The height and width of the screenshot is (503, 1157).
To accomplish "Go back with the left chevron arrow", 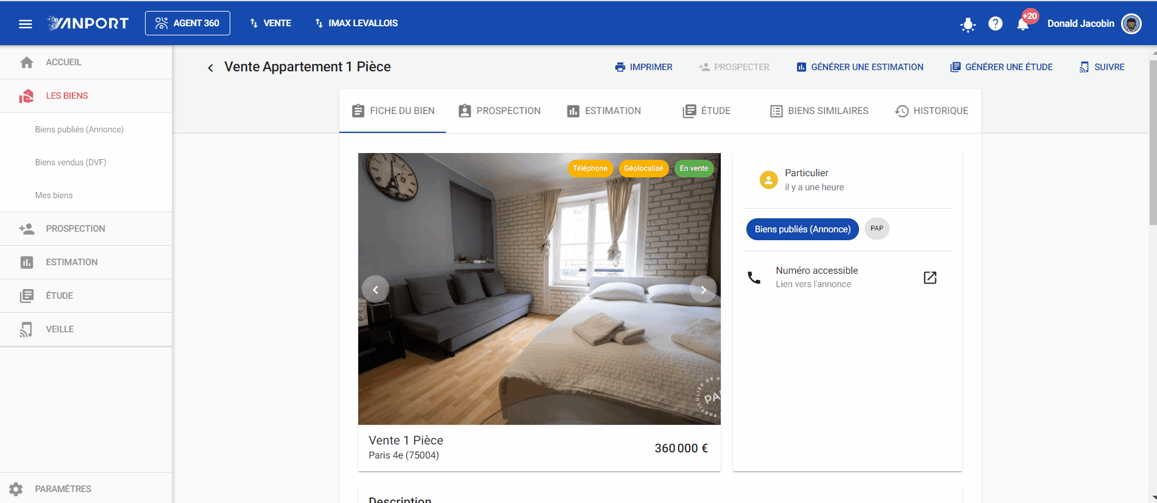I will [210, 68].
